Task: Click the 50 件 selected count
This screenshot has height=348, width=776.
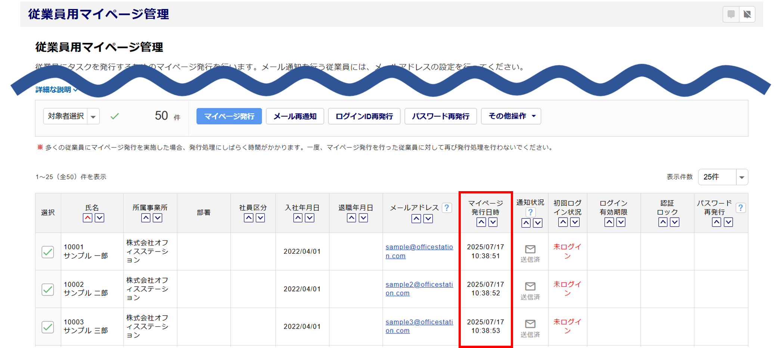Action: pos(167,116)
